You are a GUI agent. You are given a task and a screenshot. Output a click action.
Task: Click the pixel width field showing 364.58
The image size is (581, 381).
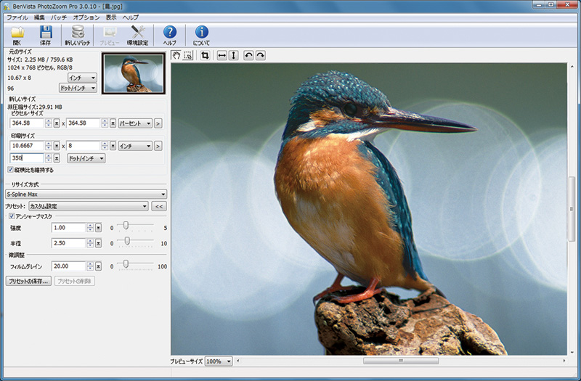[x=27, y=123]
